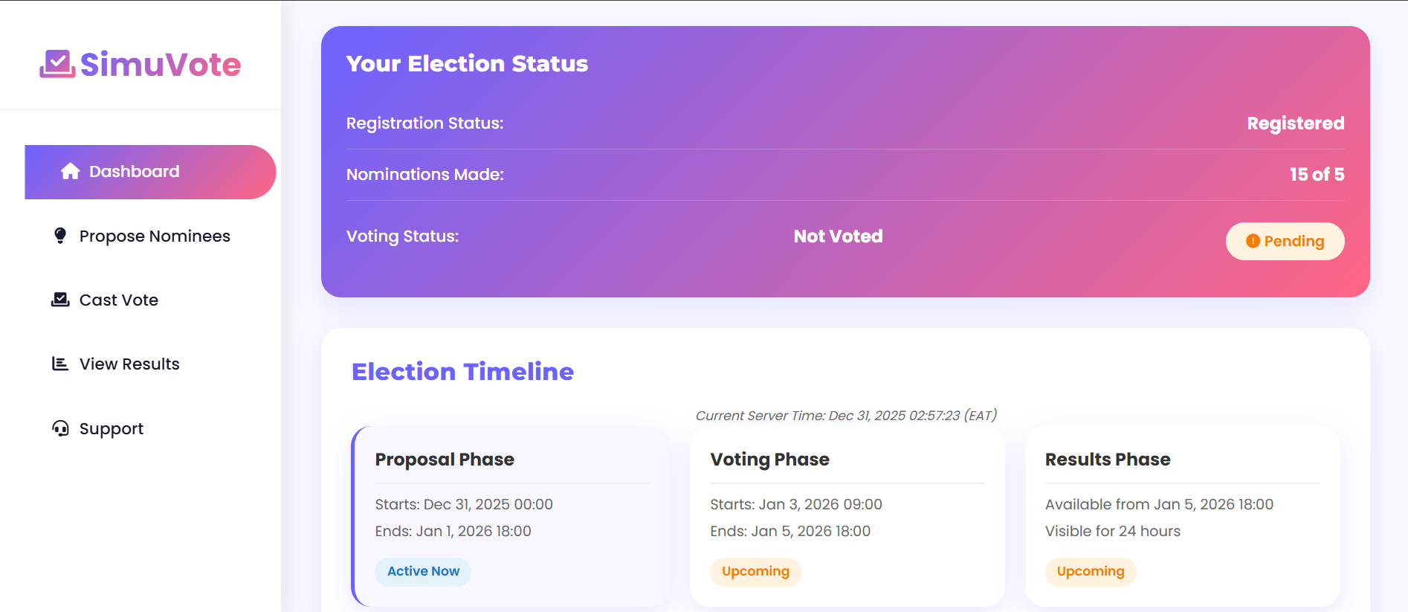This screenshot has width=1408, height=612.
Task: Open the Propose Nominees page
Action: pyautogui.click(x=154, y=236)
